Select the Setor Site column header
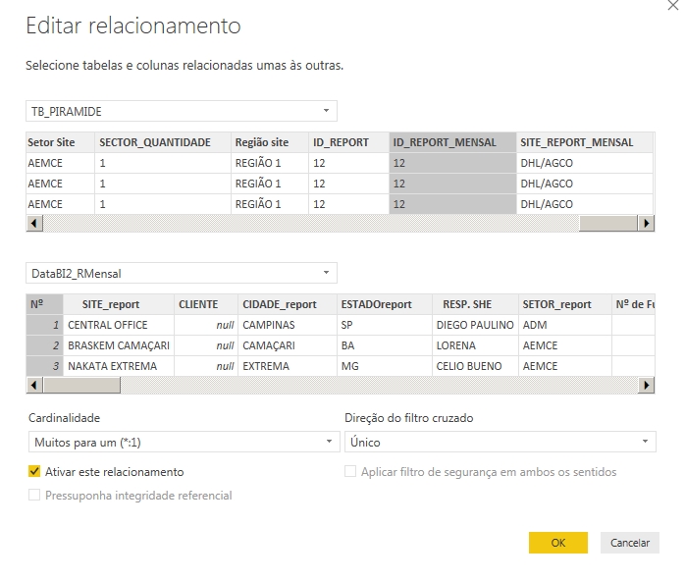 (60, 142)
